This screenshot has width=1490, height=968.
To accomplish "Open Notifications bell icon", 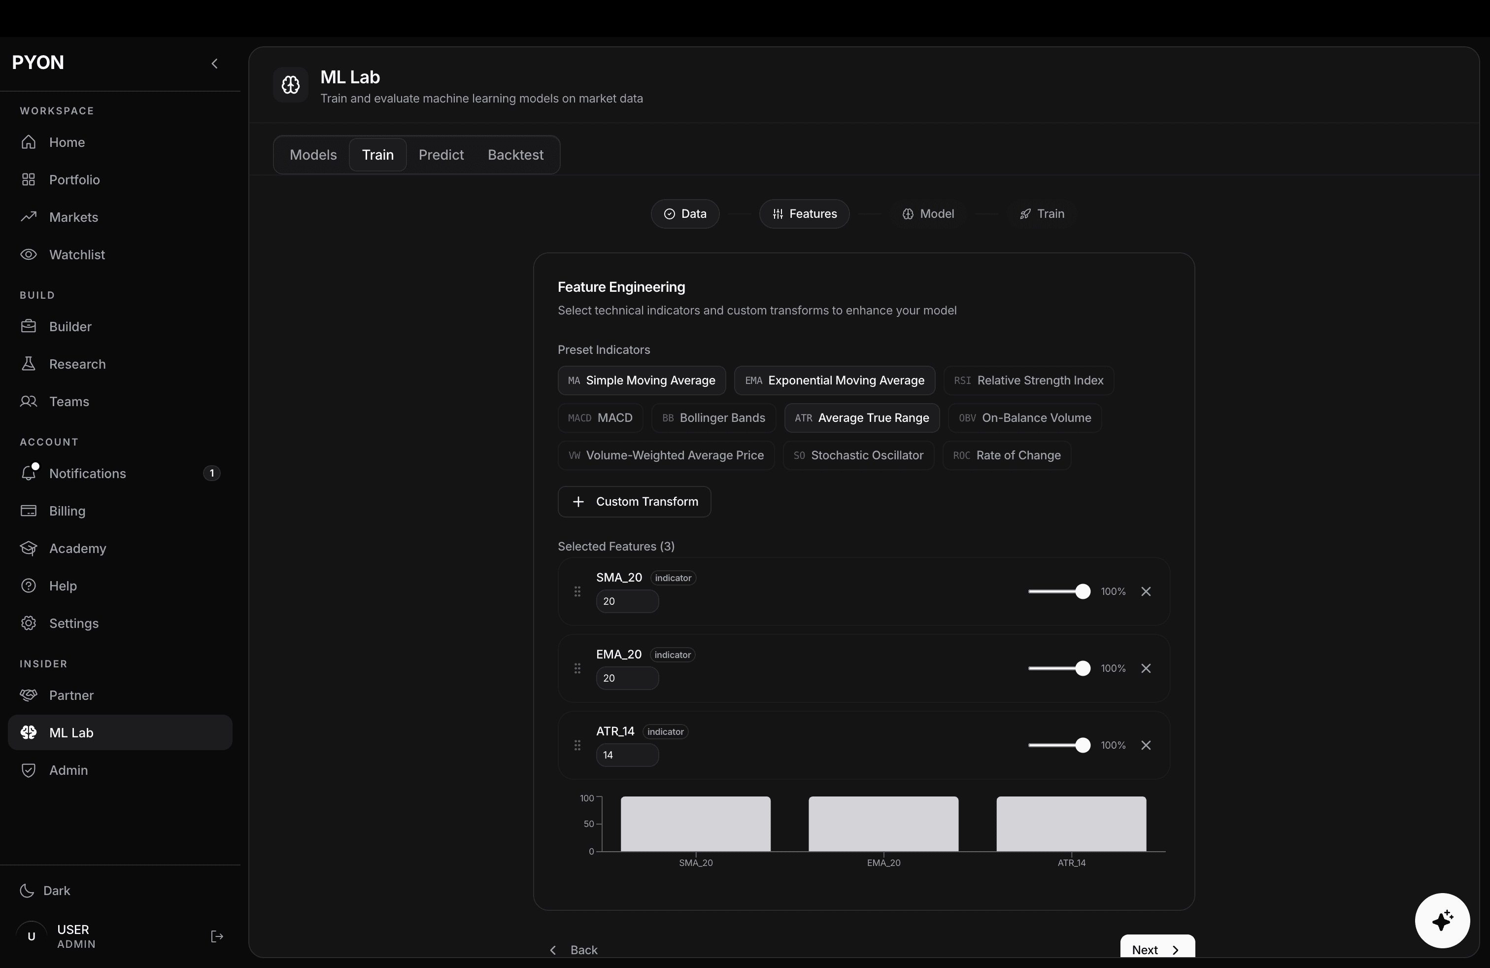I will pyautogui.click(x=28, y=473).
